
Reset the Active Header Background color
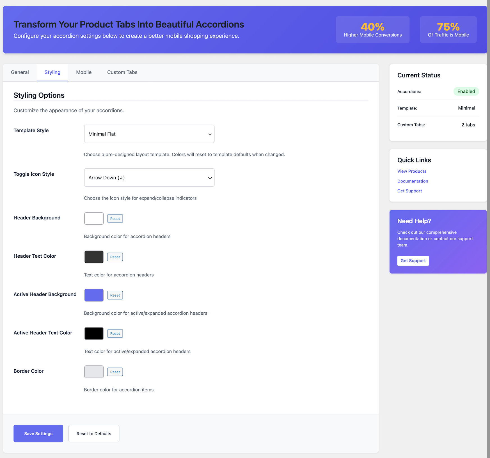115,295
